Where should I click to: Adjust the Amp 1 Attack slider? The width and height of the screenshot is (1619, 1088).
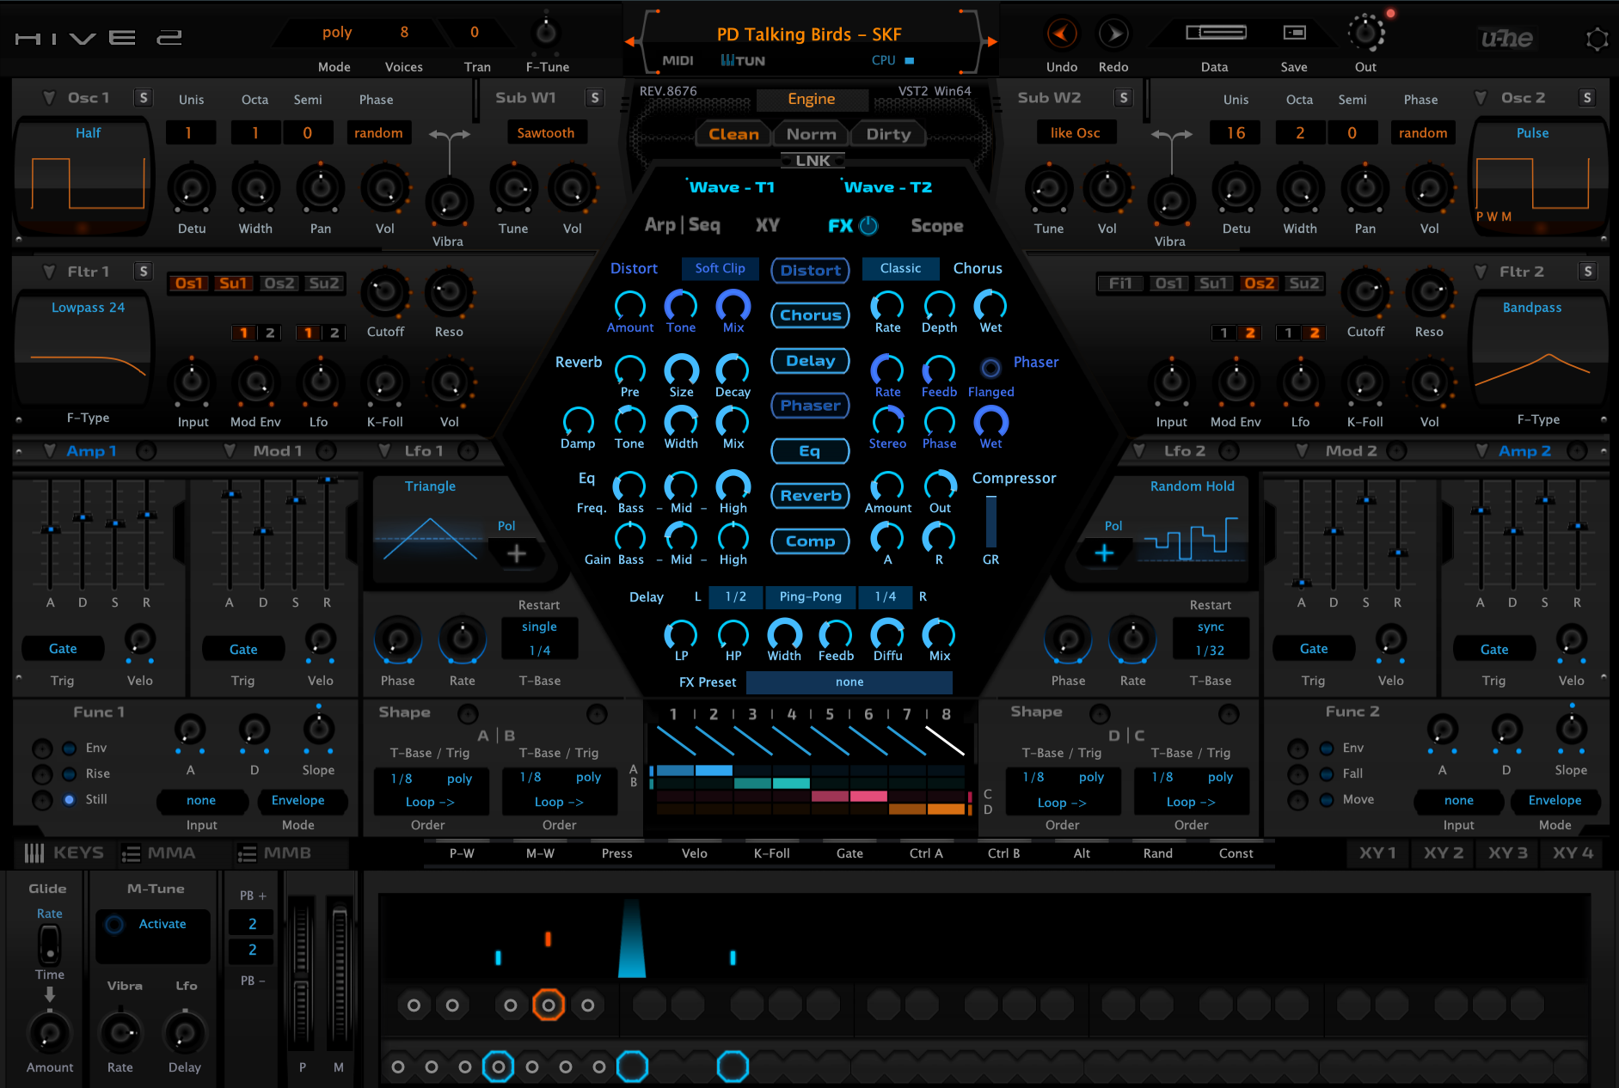(x=50, y=531)
